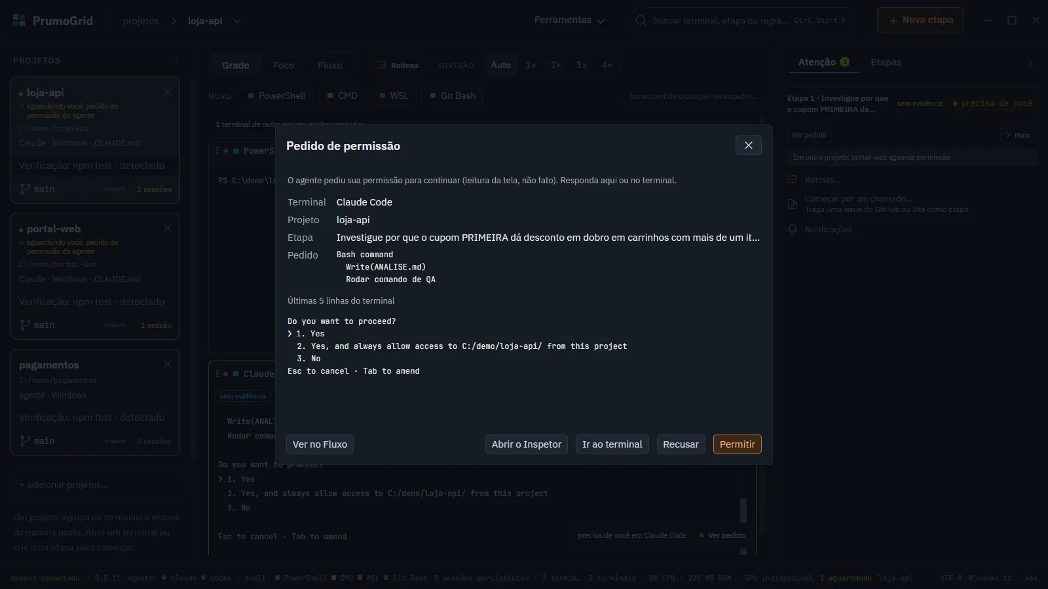Click the PrumoGrid logo icon

pos(19,20)
